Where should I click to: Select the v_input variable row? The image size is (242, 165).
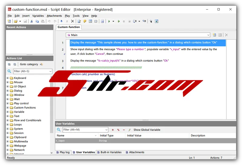click(x=146, y=141)
